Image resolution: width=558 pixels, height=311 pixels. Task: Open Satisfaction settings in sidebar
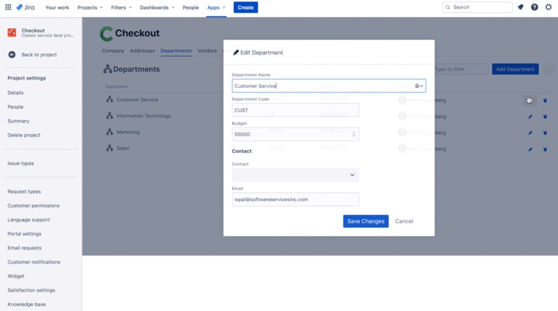31,290
